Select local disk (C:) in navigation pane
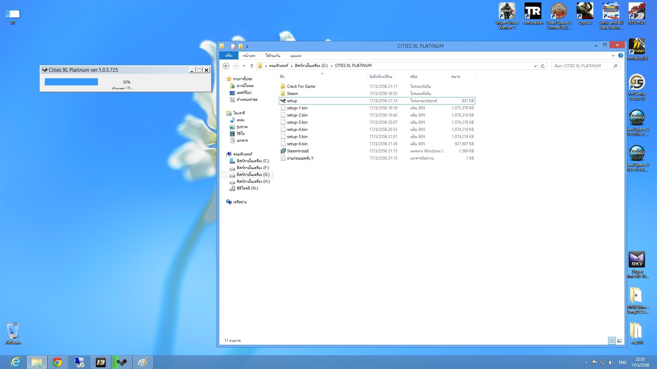Viewport: 657px width, 369px height. tap(253, 161)
